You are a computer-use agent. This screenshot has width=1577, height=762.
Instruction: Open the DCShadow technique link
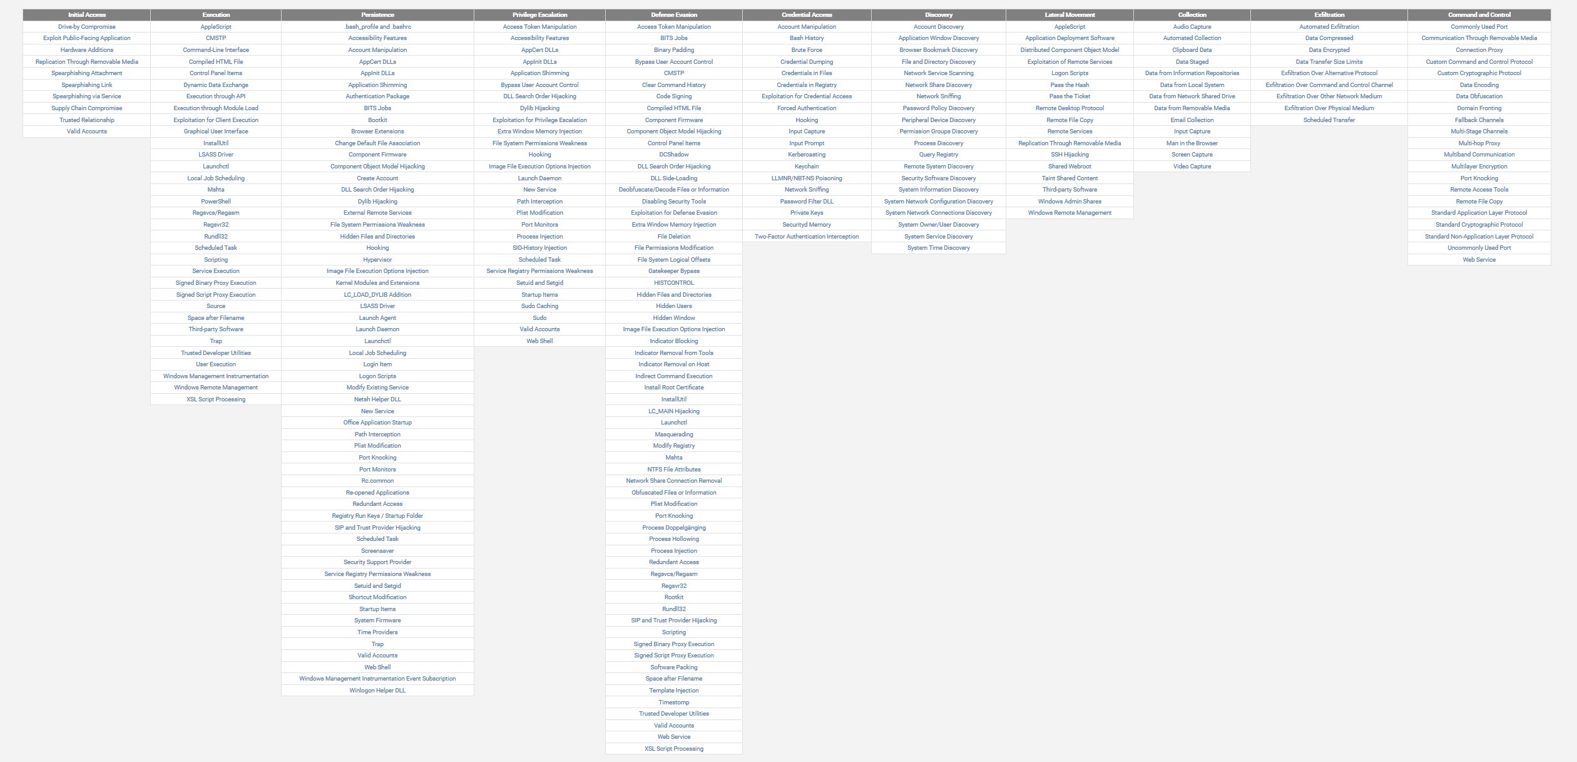click(x=674, y=155)
